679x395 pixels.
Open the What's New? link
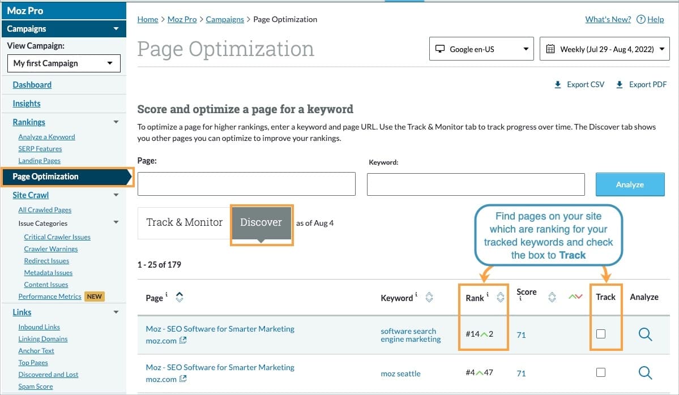608,19
